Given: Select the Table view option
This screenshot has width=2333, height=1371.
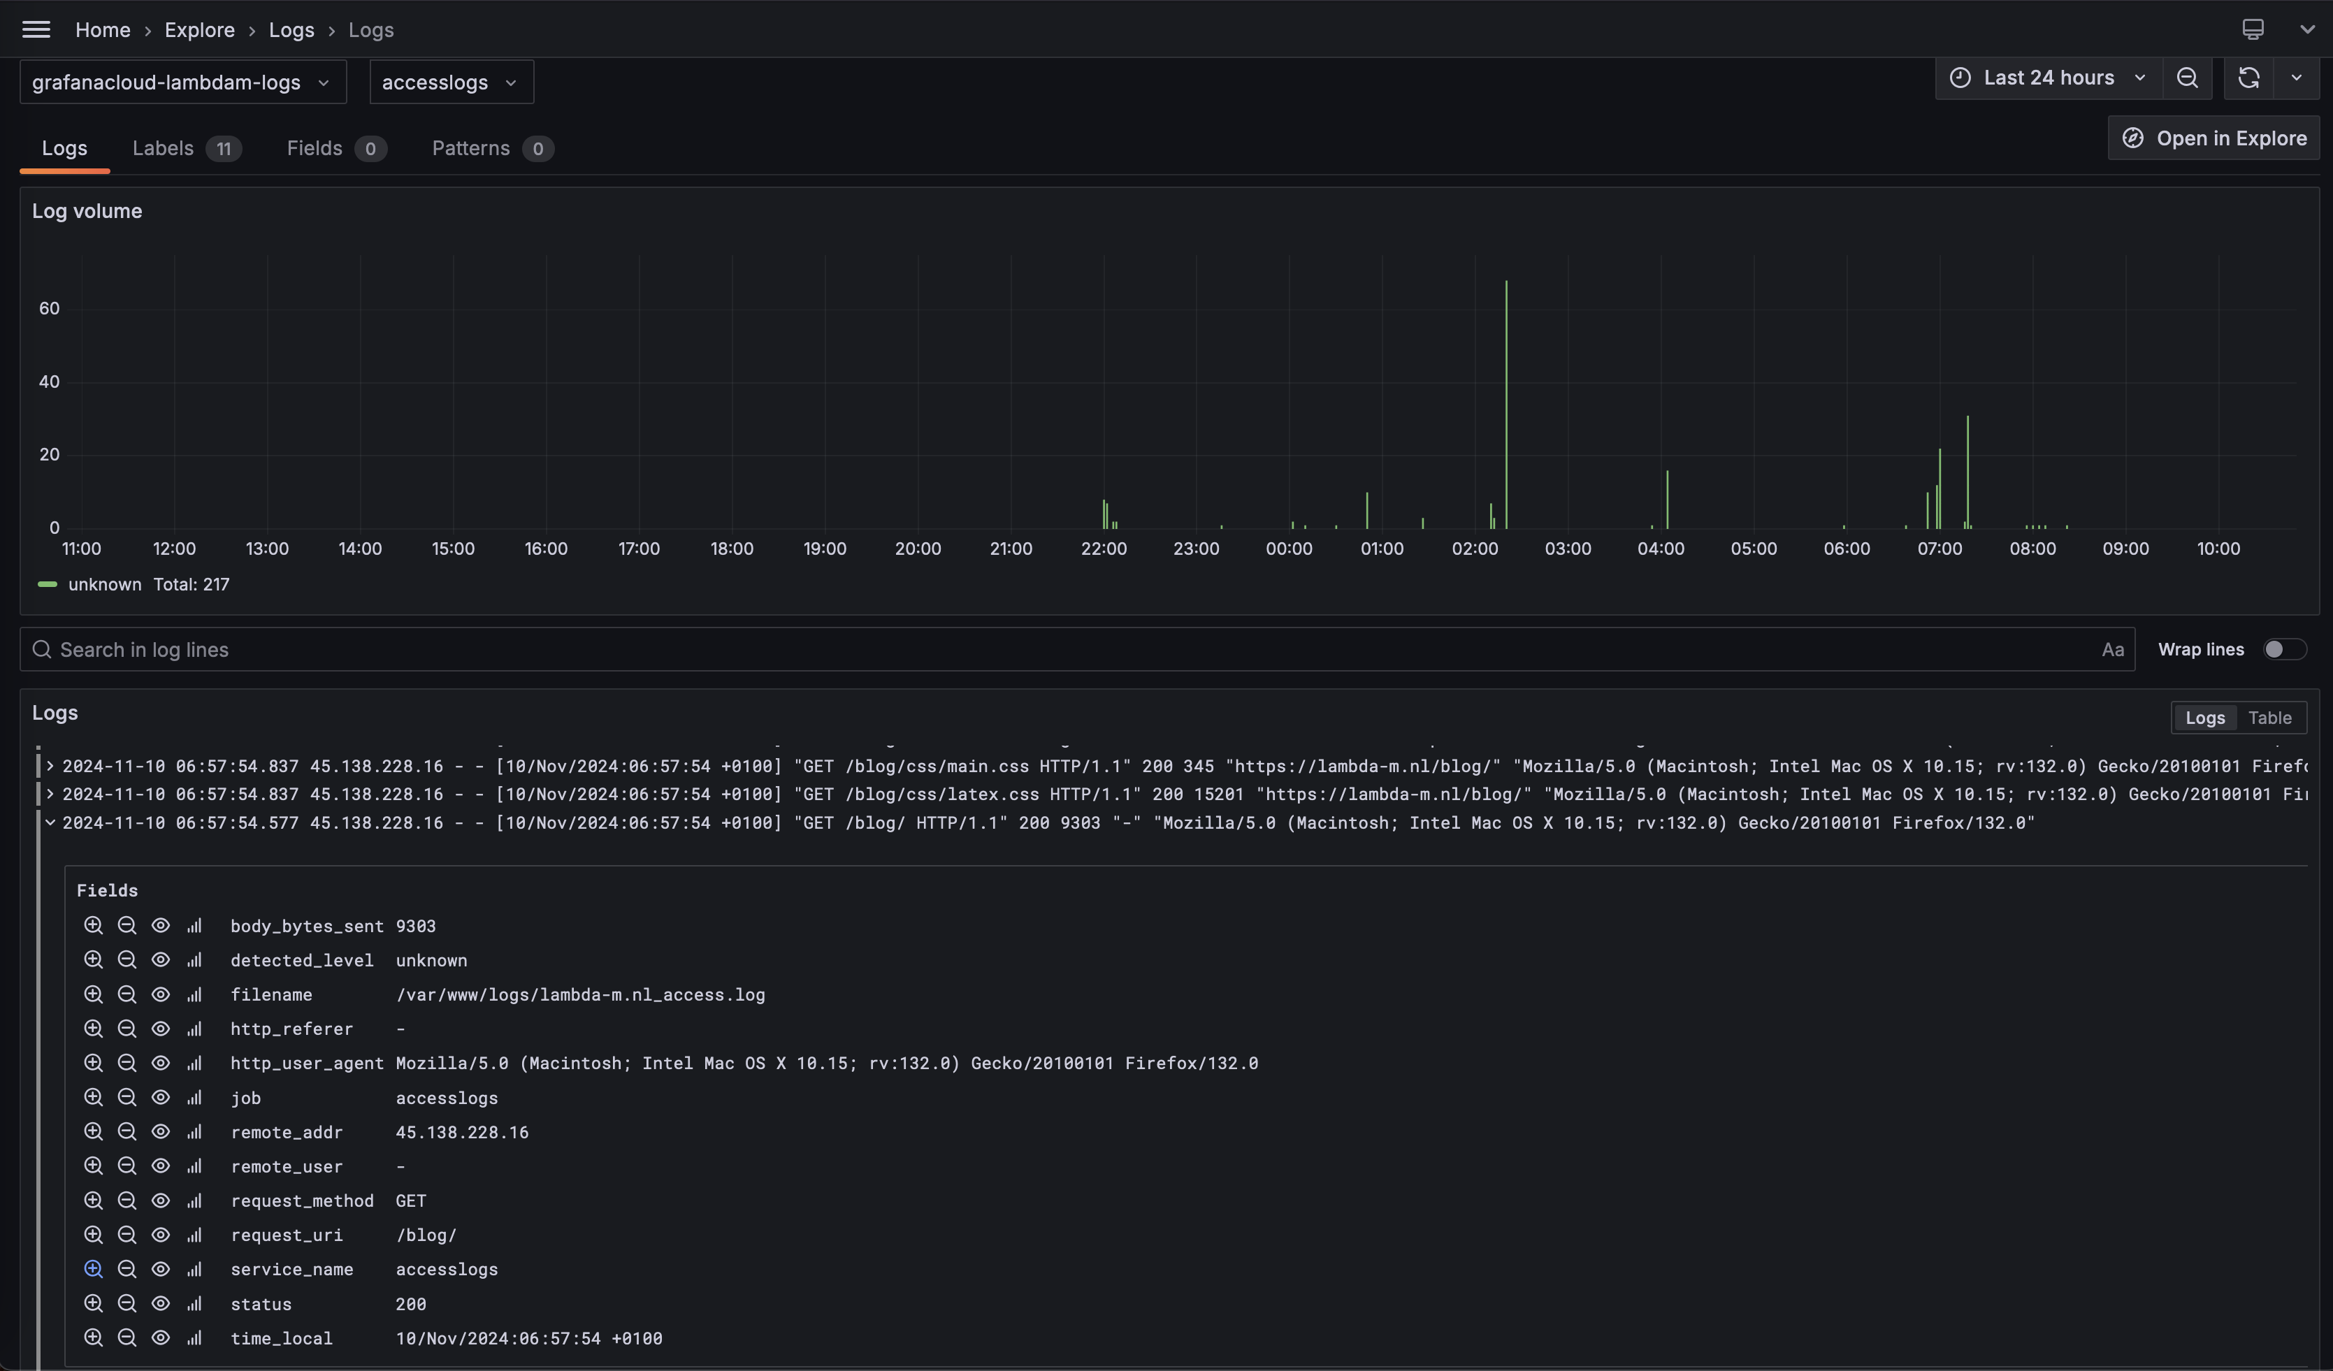Looking at the screenshot, I should (x=2269, y=718).
